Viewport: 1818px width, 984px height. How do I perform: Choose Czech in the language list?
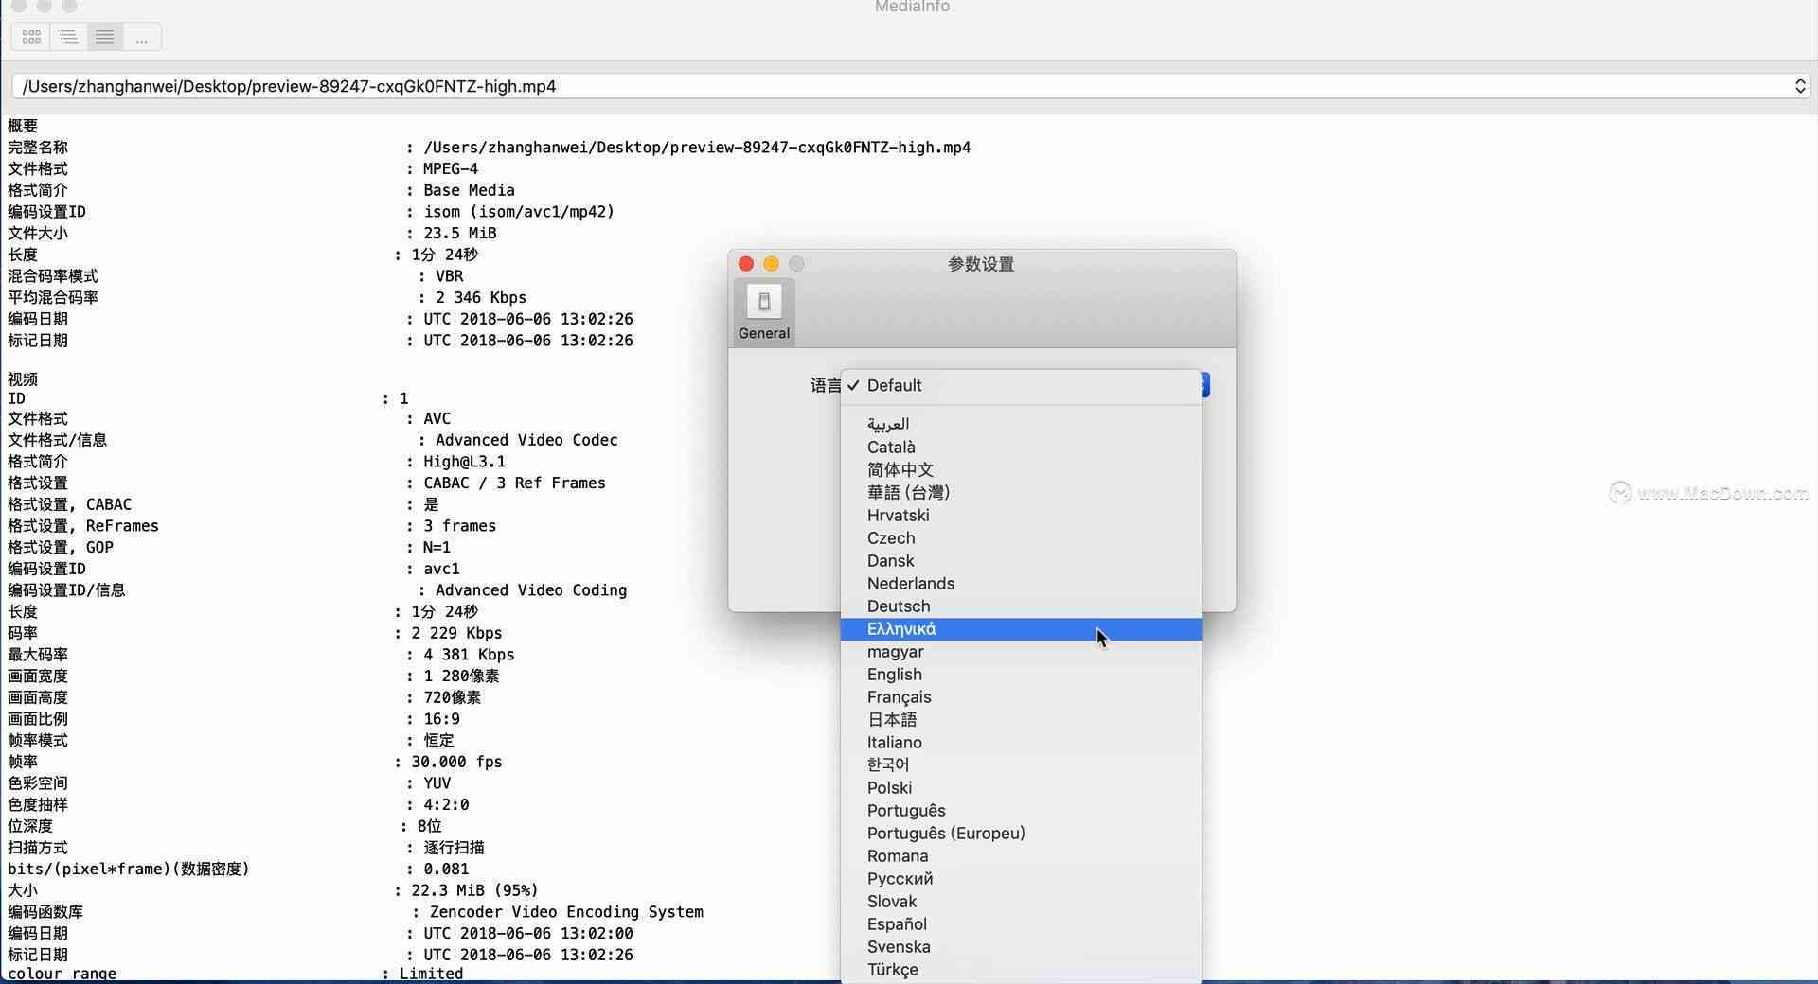[x=1021, y=537]
